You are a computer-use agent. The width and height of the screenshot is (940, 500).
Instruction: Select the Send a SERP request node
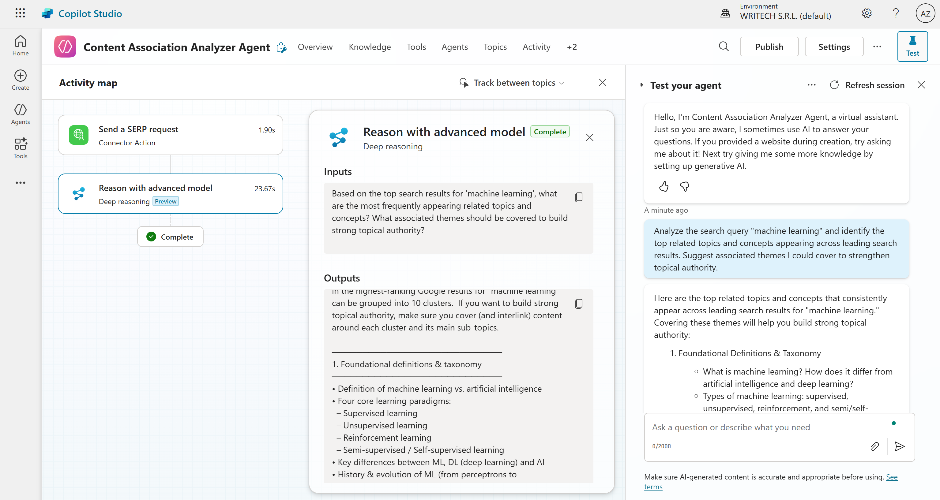coord(171,135)
